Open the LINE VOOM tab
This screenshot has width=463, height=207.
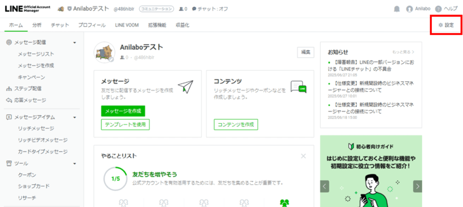[x=127, y=25]
